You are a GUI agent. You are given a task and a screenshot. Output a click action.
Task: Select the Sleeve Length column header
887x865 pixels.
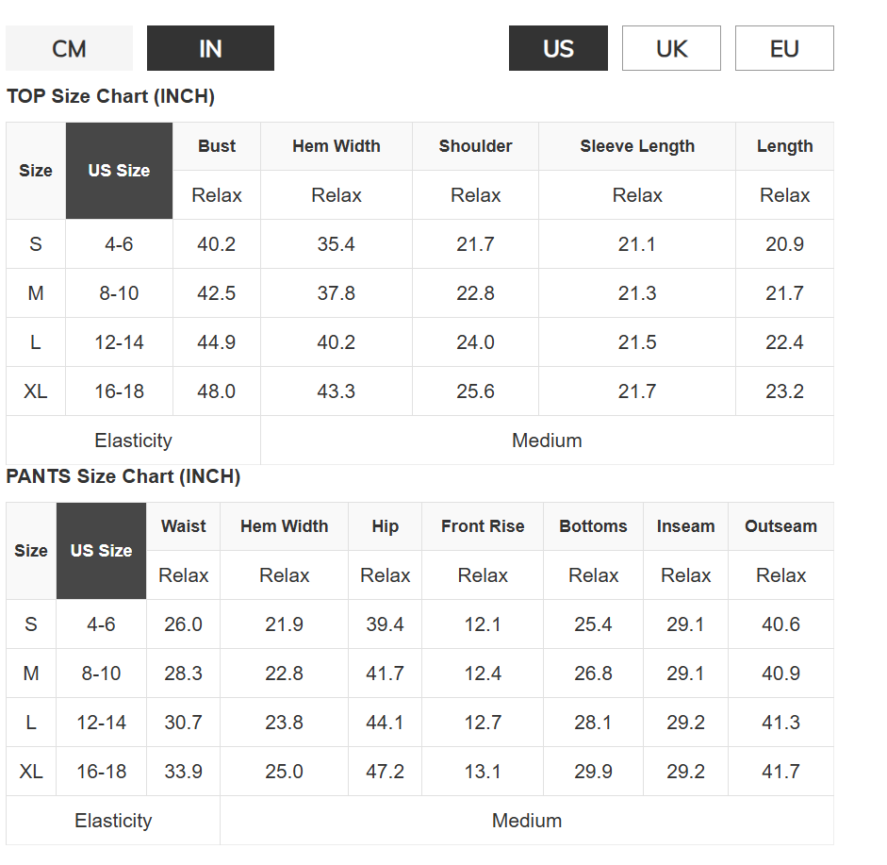point(637,146)
